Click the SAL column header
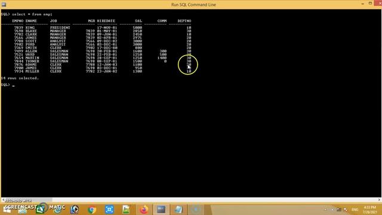The width and height of the screenshot is (382, 215). click(138, 21)
